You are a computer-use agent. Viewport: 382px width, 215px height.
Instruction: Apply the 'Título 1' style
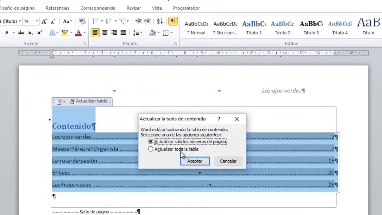(254, 27)
